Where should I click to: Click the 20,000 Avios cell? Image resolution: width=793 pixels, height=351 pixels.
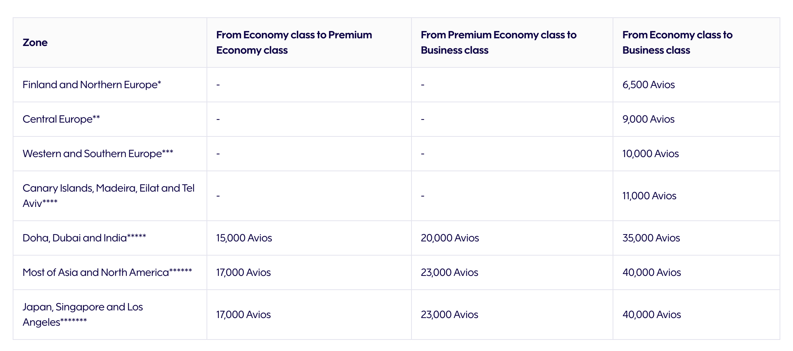449,238
